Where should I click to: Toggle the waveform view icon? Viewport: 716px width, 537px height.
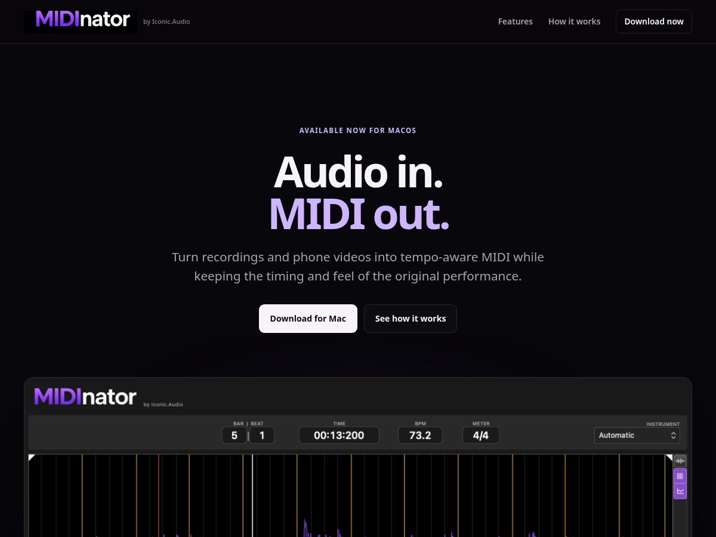(x=680, y=461)
